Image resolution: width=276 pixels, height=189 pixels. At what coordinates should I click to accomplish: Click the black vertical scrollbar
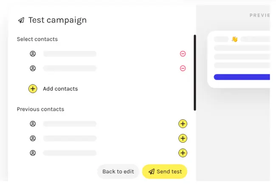195,73
